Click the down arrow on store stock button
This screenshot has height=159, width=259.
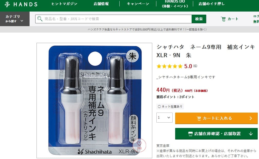(x=251, y=134)
